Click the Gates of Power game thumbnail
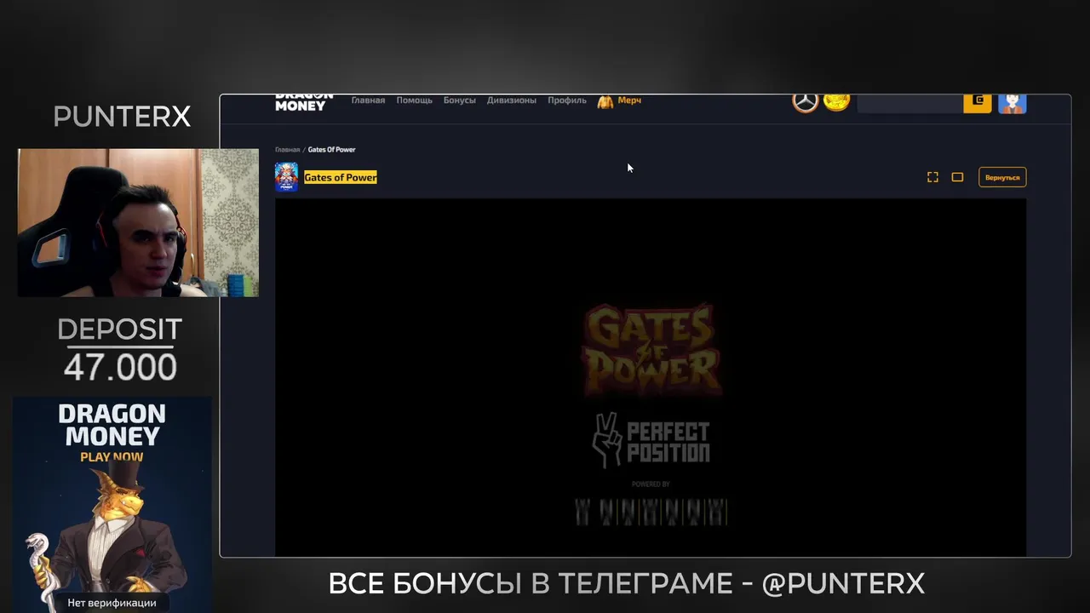1090x613 pixels. coord(286,177)
